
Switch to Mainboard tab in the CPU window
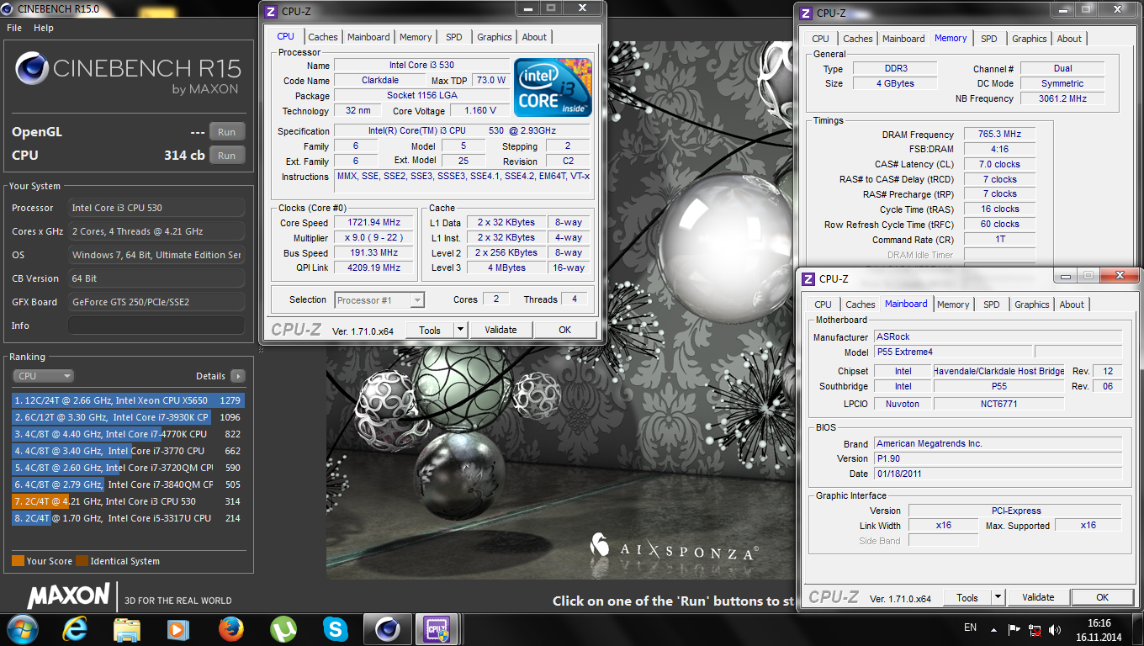pyautogui.click(x=368, y=37)
